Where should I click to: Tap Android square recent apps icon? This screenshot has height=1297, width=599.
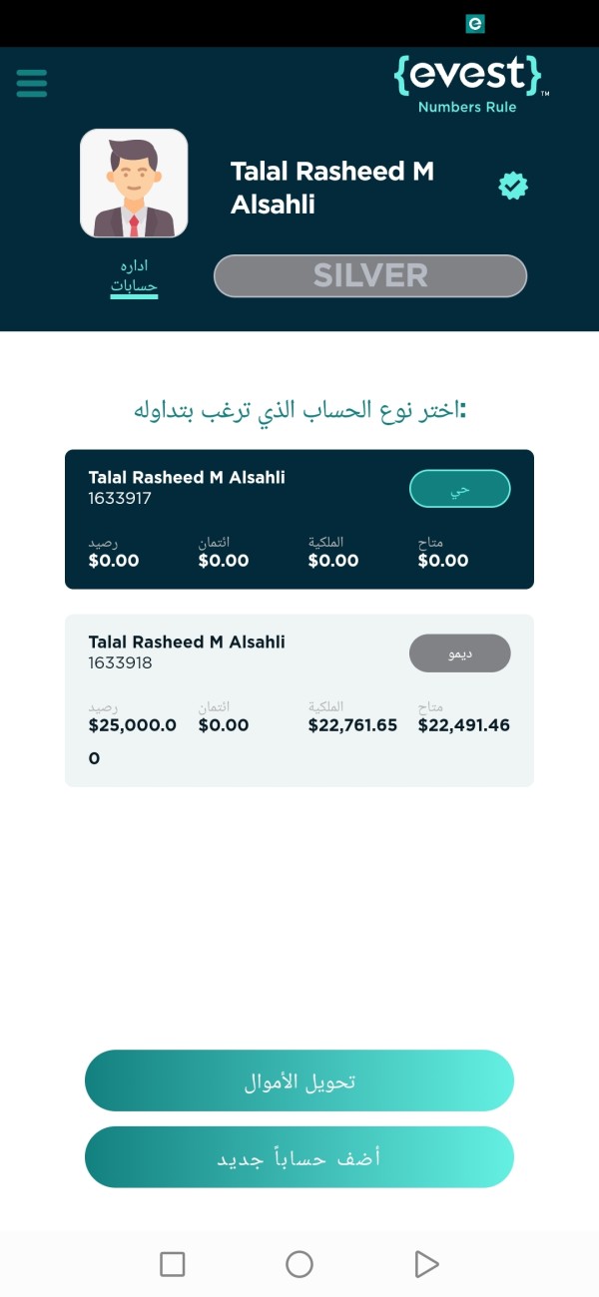(173, 1264)
